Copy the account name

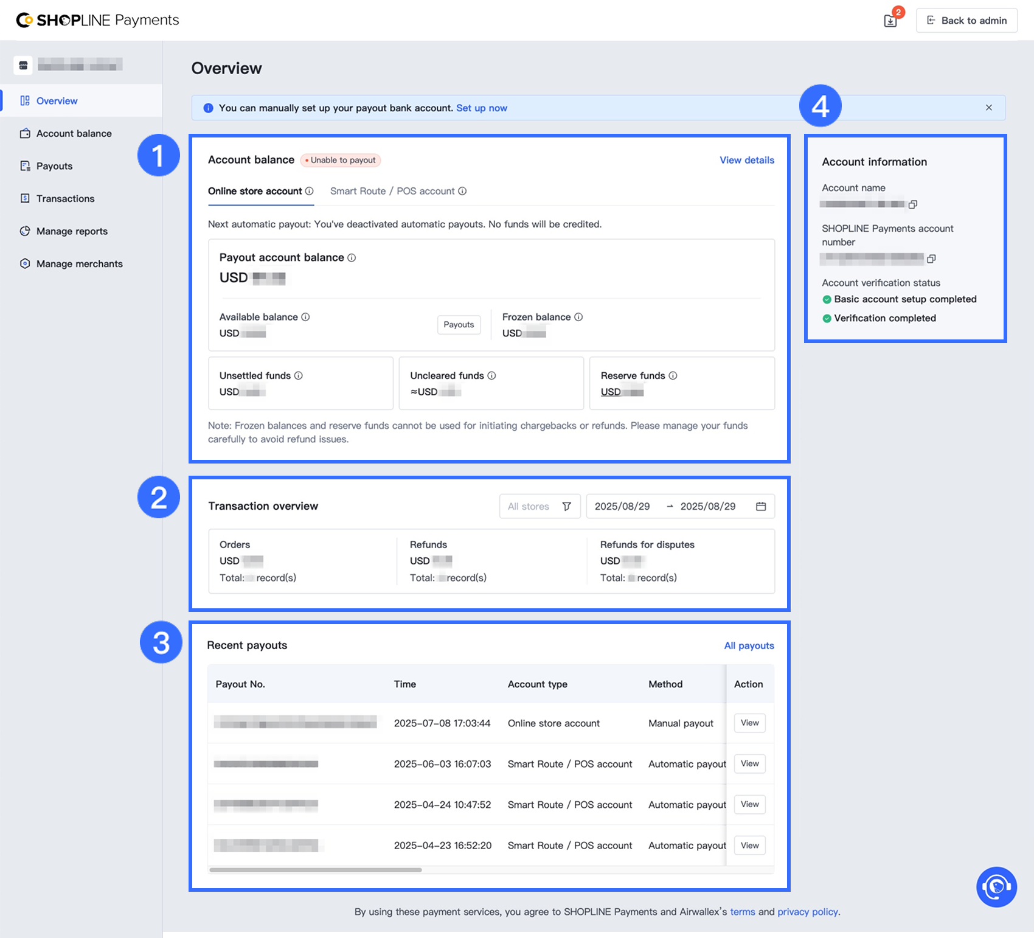point(913,204)
